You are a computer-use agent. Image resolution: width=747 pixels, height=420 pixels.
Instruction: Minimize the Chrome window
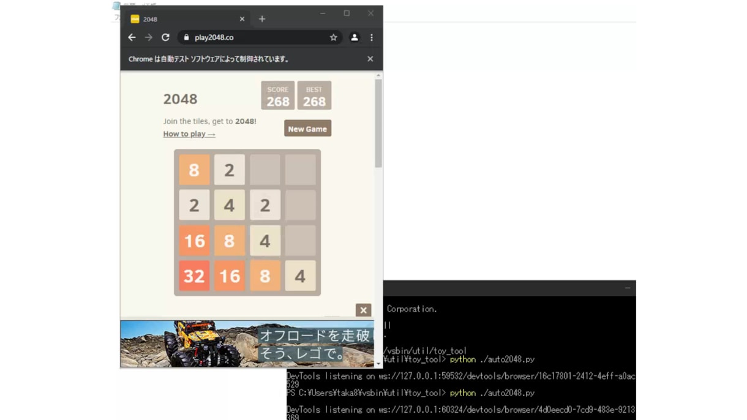323,13
